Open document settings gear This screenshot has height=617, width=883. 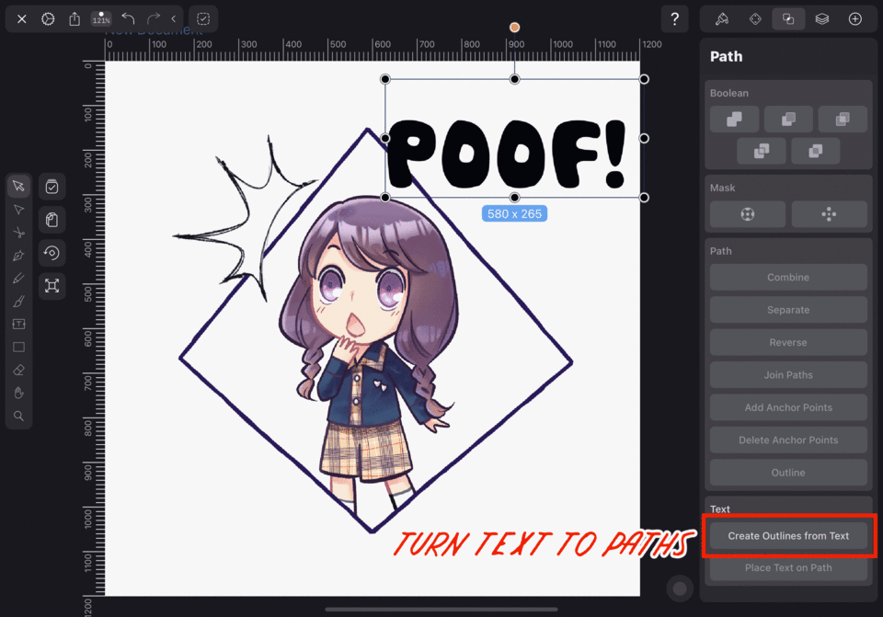(48, 19)
